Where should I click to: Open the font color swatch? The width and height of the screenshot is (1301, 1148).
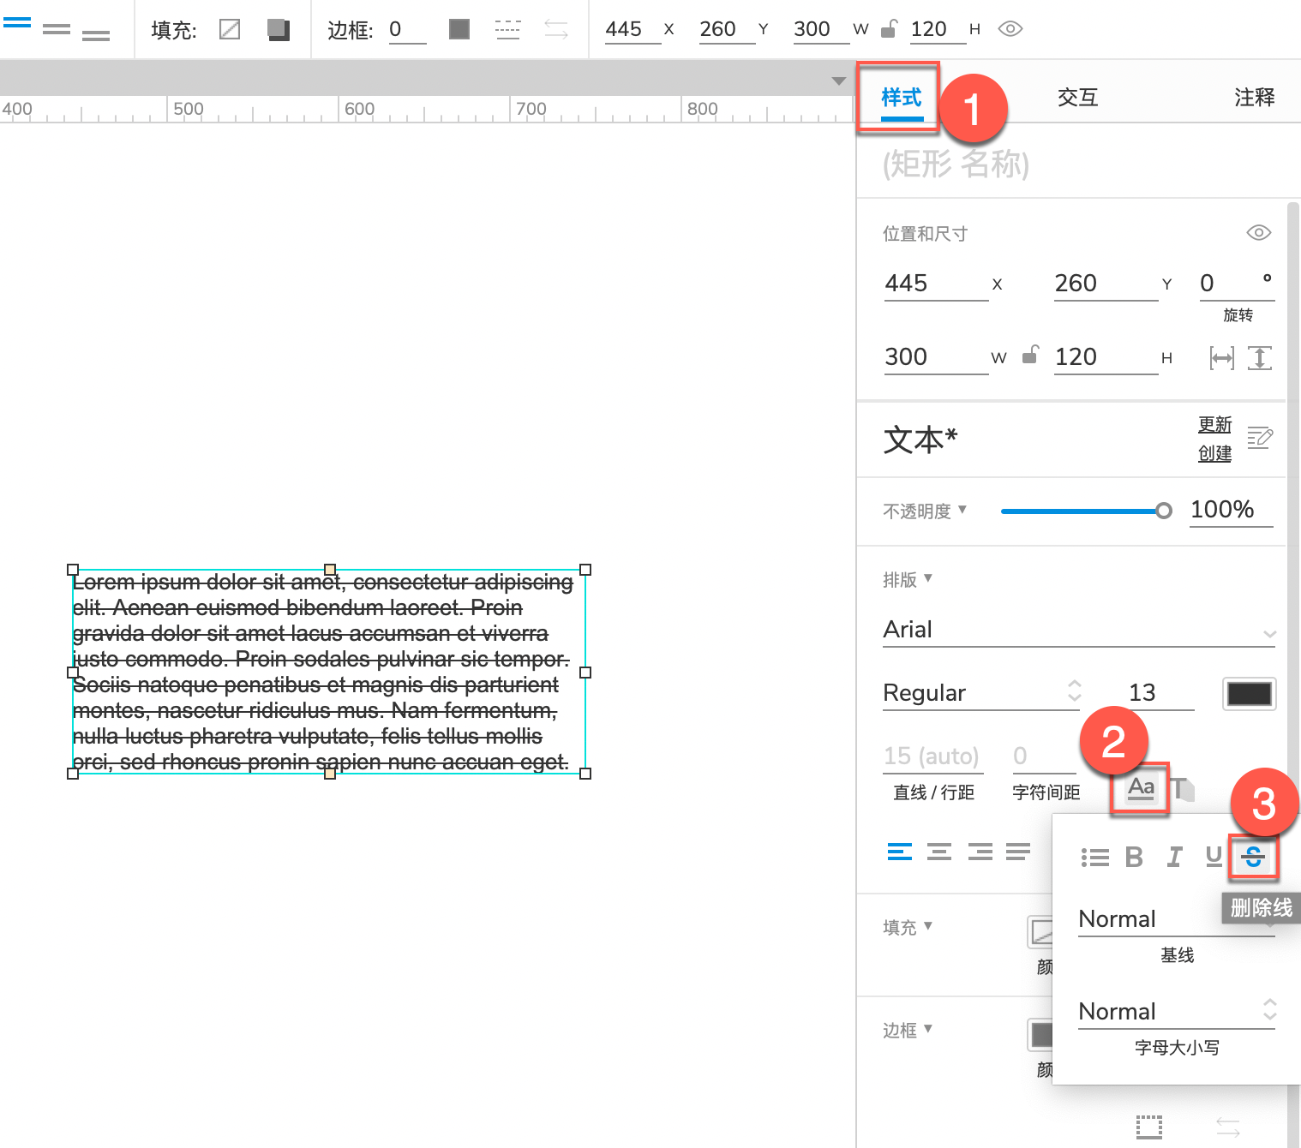pyautogui.click(x=1249, y=694)
